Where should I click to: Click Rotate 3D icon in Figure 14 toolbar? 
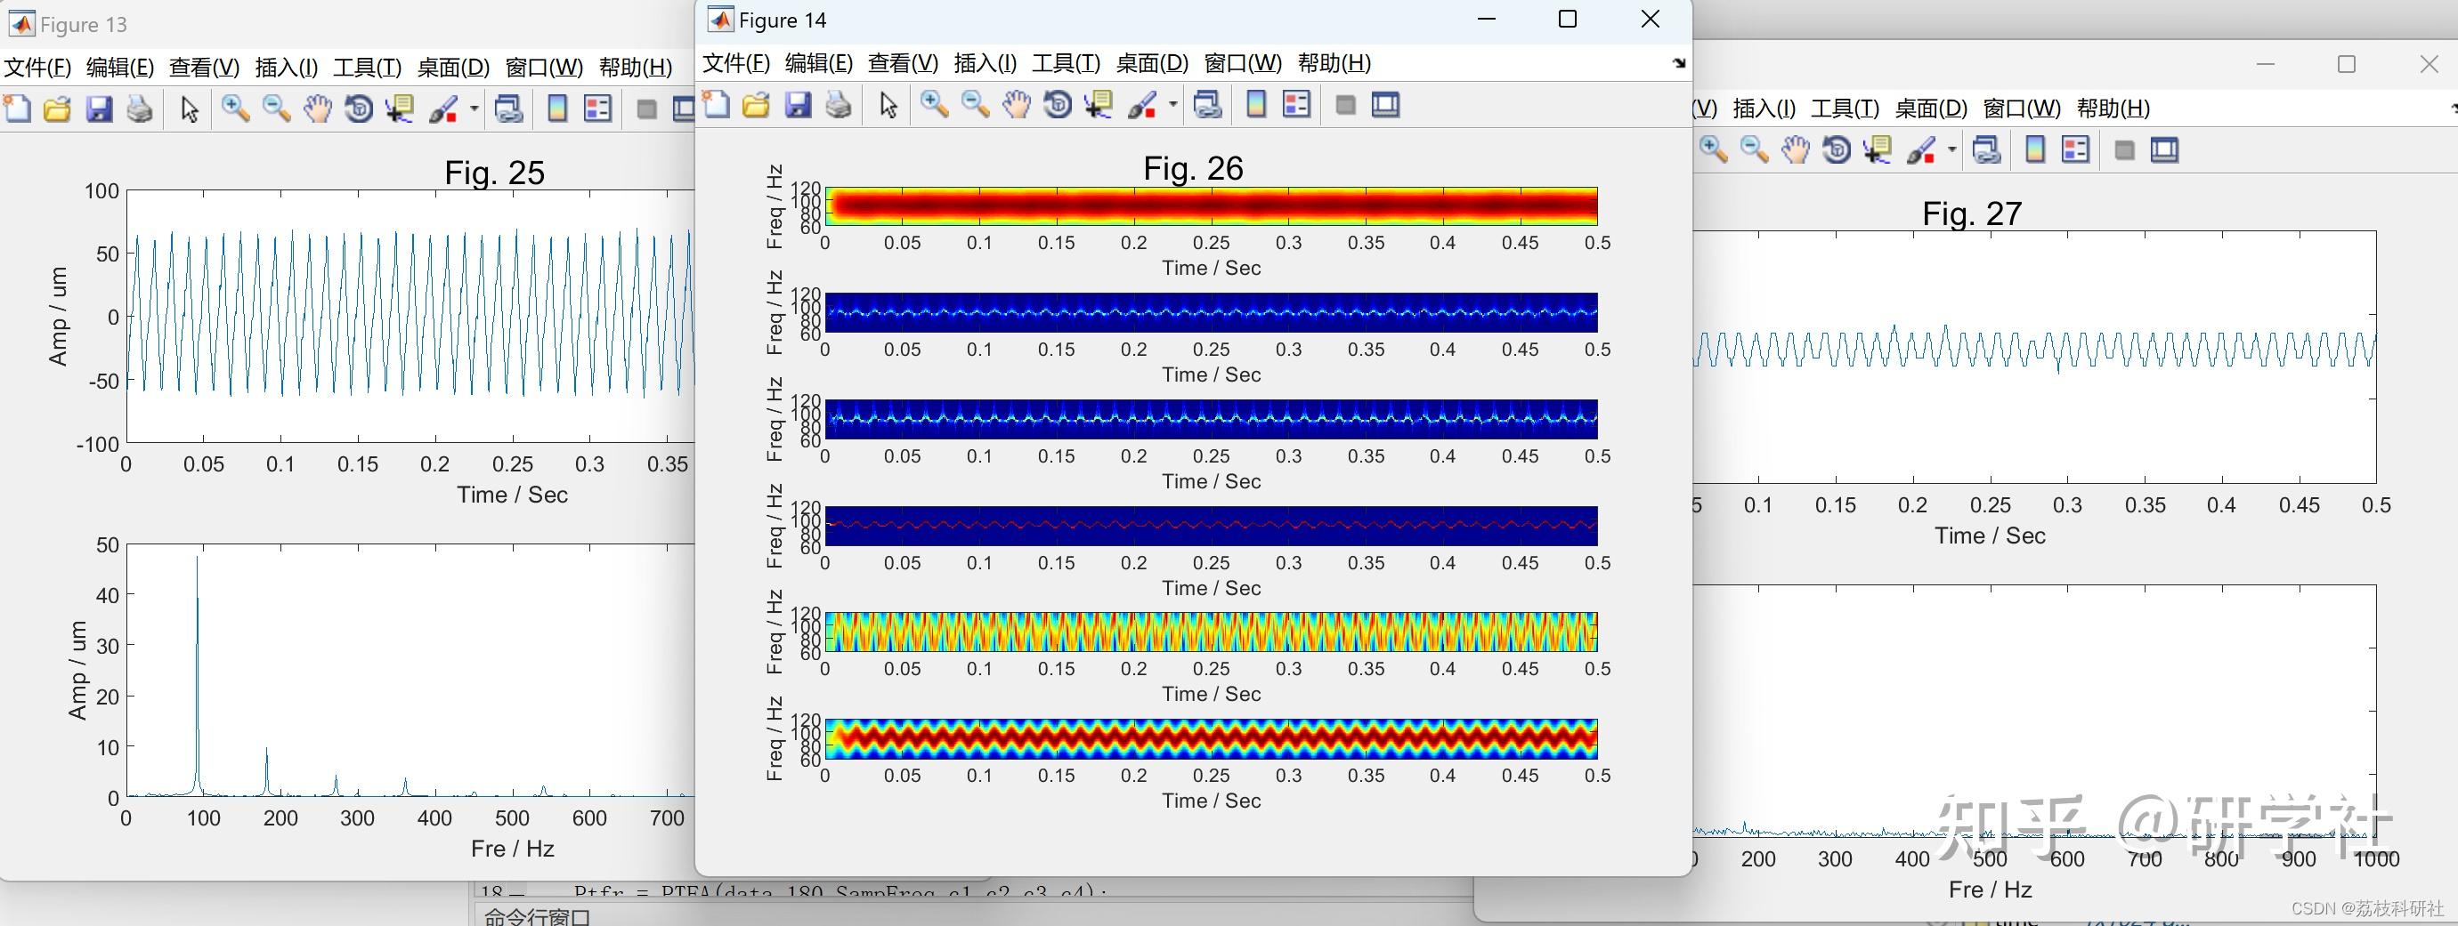(1058, 105)
